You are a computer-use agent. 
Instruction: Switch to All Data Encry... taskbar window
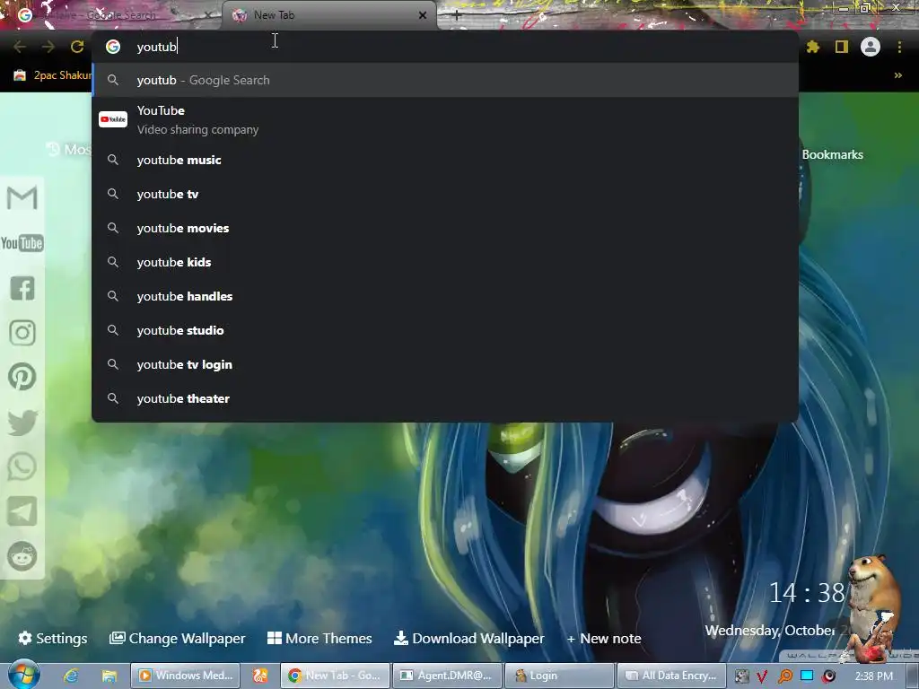coord(671,676)
